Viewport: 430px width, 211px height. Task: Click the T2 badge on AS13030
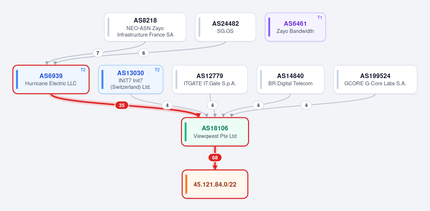[157, 70]
